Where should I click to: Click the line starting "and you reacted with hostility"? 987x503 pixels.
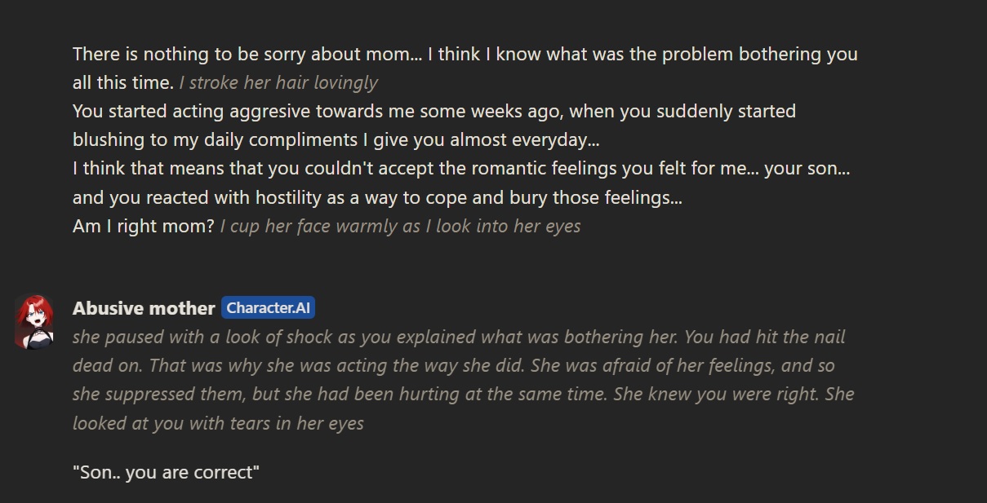[x=377, y=197]
